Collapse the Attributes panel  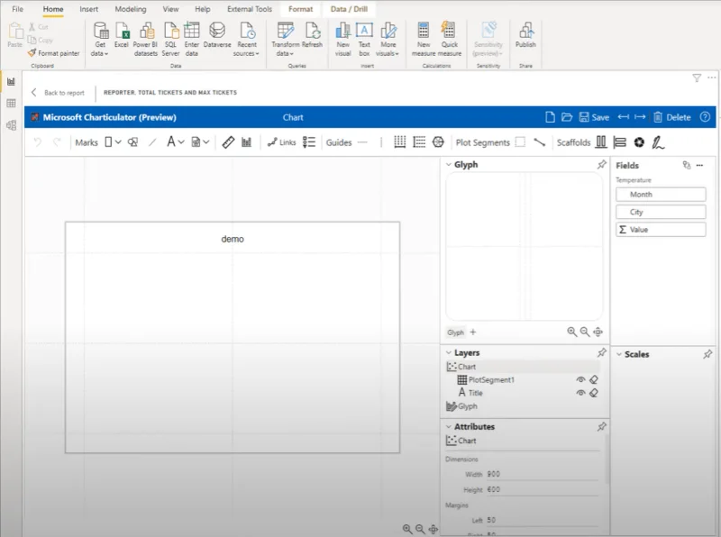pyautogui.click(x=449, y=427)
